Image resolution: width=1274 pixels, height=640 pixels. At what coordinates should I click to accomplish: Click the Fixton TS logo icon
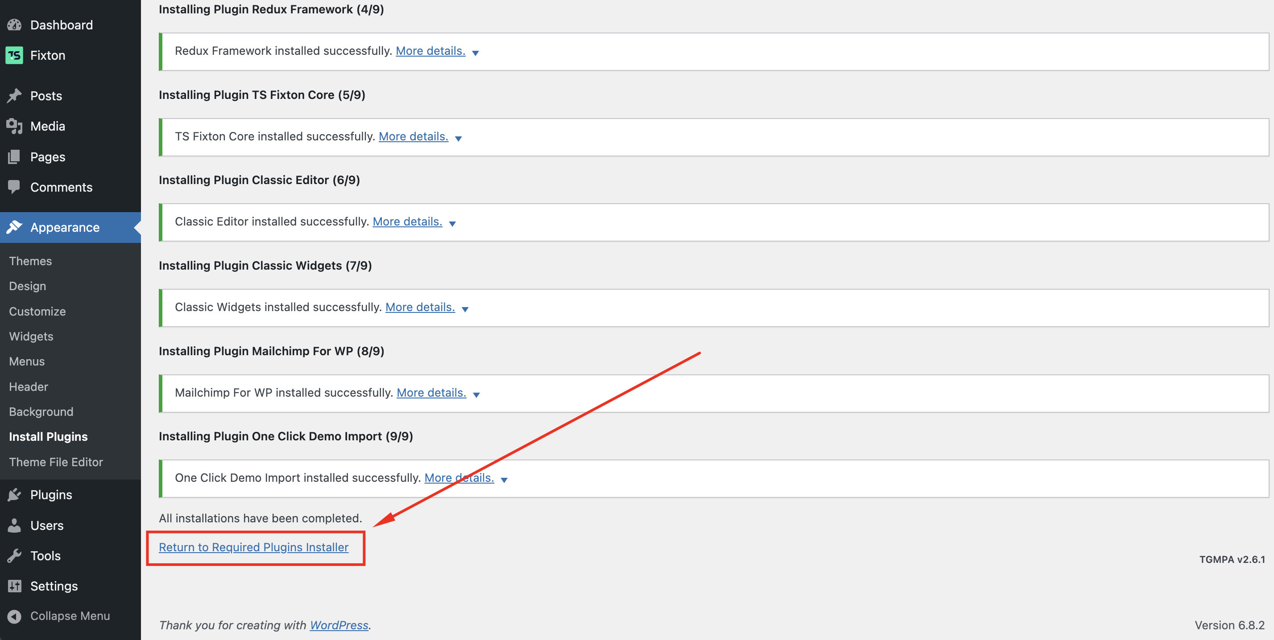[14, 55]
